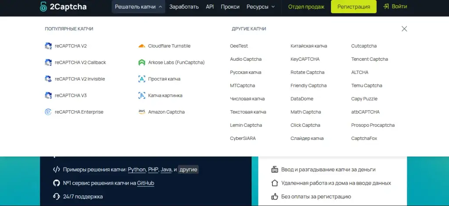The height and width of the screenshot is (206, 449).
Task: Collapse the Решатель капчи dropdown menu
Action: [138, 7]
